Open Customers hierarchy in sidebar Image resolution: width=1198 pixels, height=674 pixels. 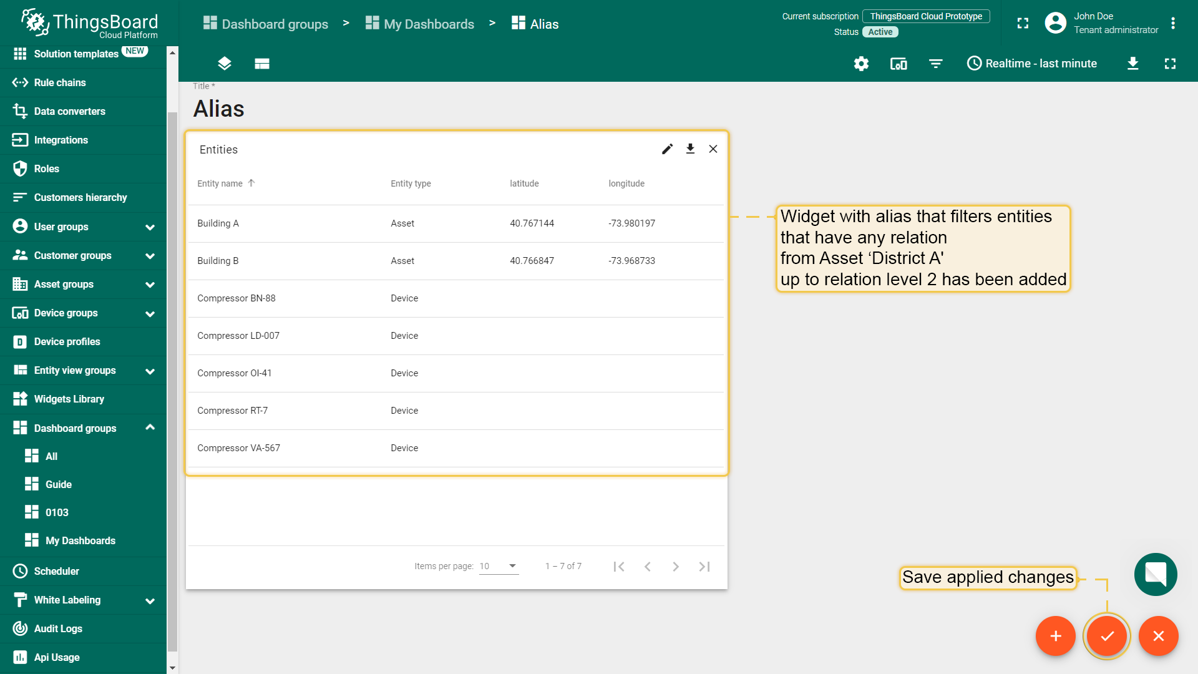tap(83, 197)
